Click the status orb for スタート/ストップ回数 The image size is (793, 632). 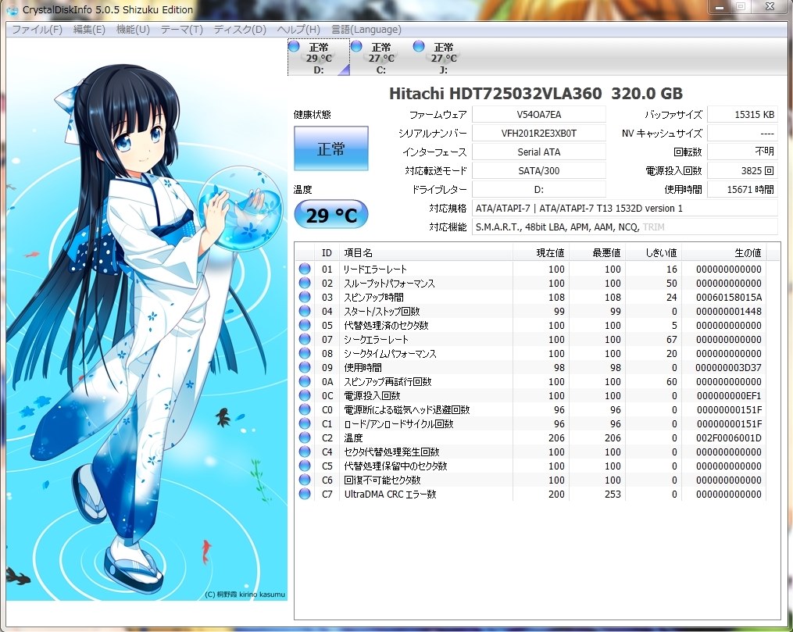(305, 311)
